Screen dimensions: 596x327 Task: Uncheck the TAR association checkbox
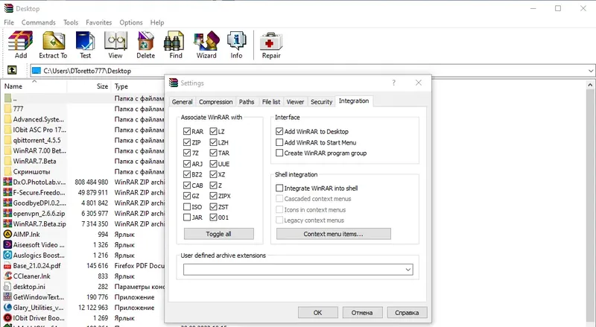click(x=213, y=153)
